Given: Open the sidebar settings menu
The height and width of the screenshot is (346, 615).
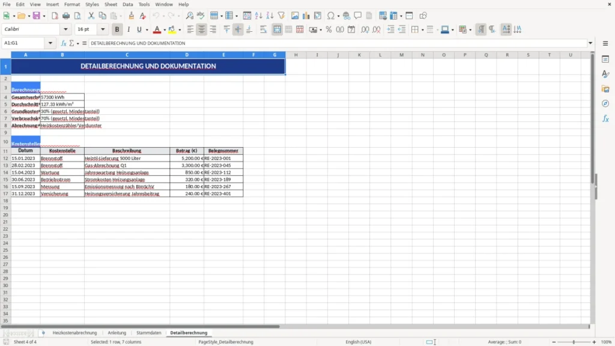Looking at the screenshot, I should [605, 43].
